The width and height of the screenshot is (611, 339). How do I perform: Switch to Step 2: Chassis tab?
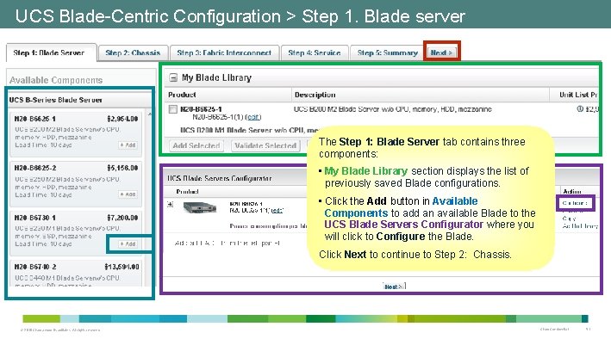[133, 53]
